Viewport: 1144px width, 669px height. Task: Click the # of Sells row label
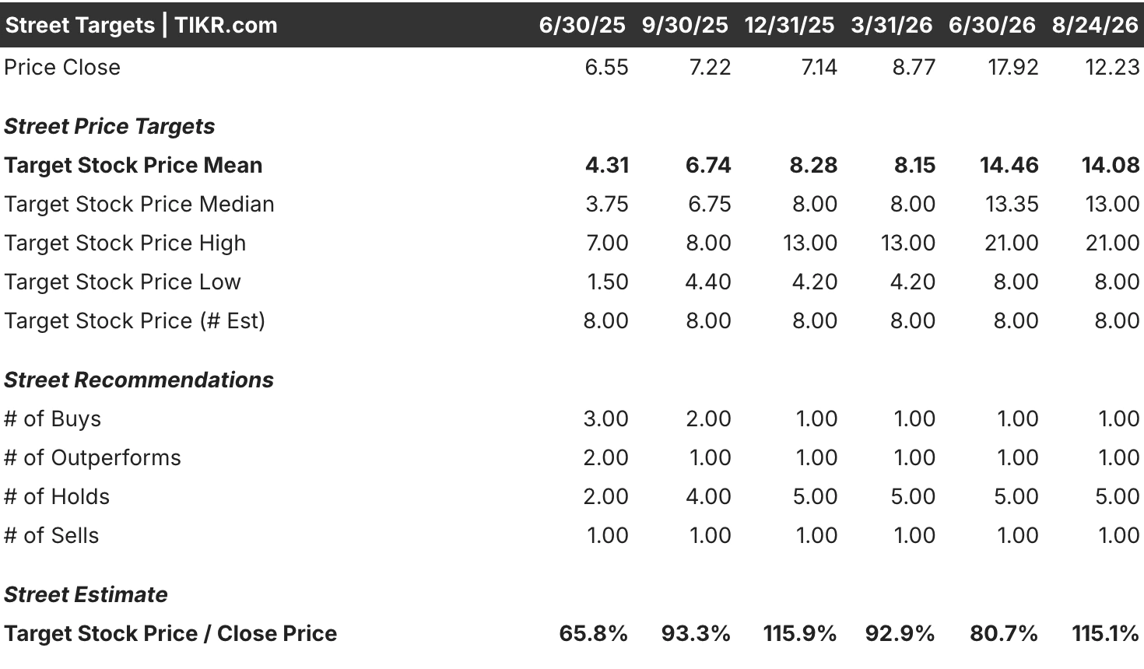(x=51, y=535)
